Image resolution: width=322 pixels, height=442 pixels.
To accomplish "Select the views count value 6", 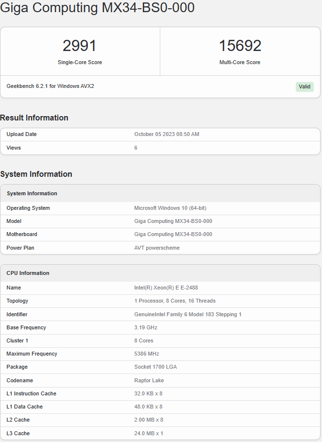I will (136, 148).
